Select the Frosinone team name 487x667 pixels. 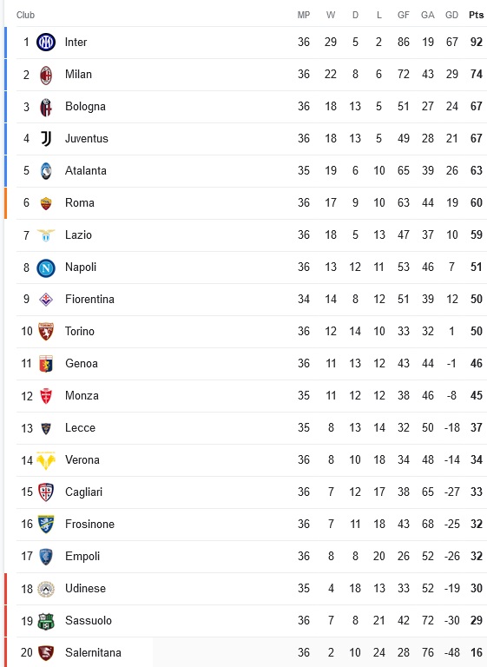[x=89, y=524]
